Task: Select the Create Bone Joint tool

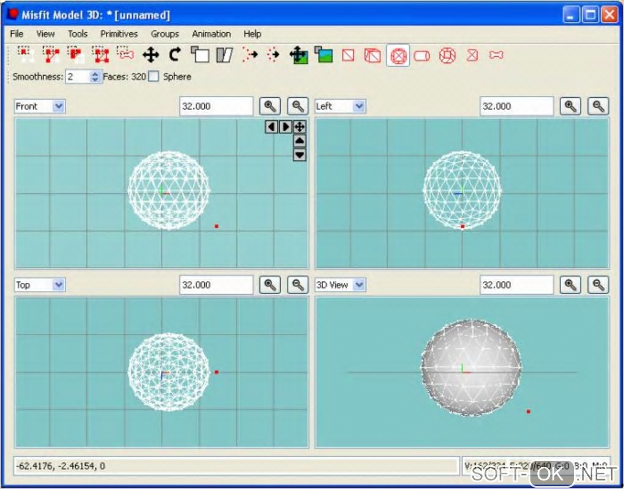Action: pyautogui.click(x=496, y=55)
